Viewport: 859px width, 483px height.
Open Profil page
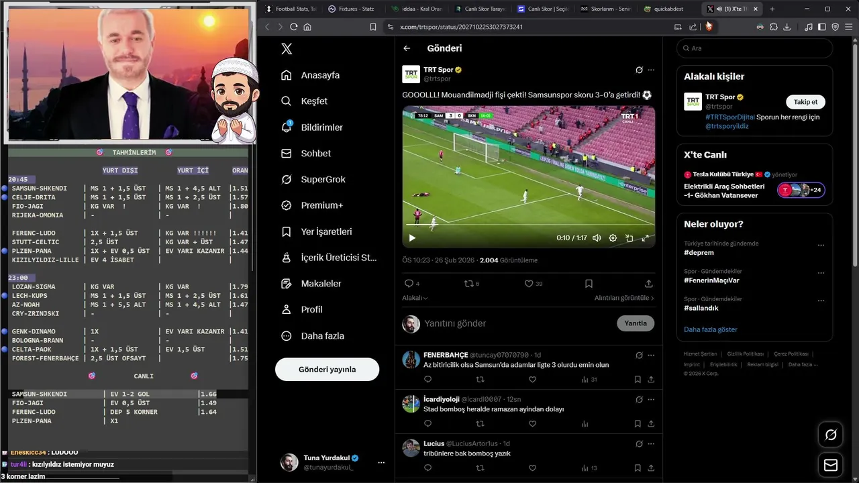tap(302, 309)
